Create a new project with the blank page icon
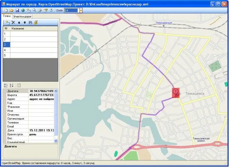 [x=6, y=10]
